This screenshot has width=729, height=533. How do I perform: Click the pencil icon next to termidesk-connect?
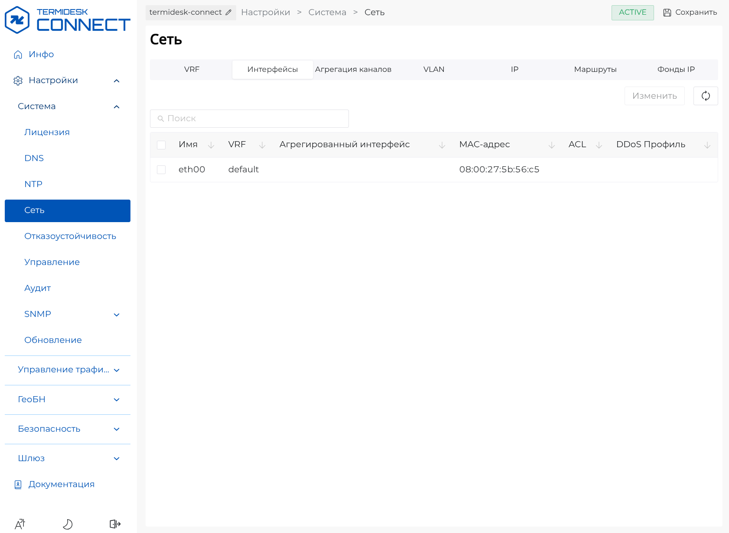228,13
